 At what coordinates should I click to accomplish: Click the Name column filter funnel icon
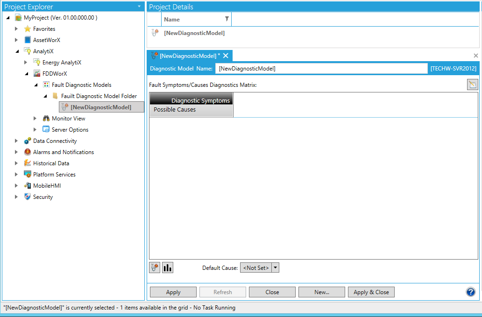pos(227,19)
